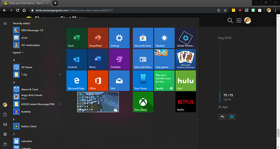The height and width of the screenshot is (149, 280).
Task: Open the Excel tile
Action: pyautogui.click(x=77, y=38)
